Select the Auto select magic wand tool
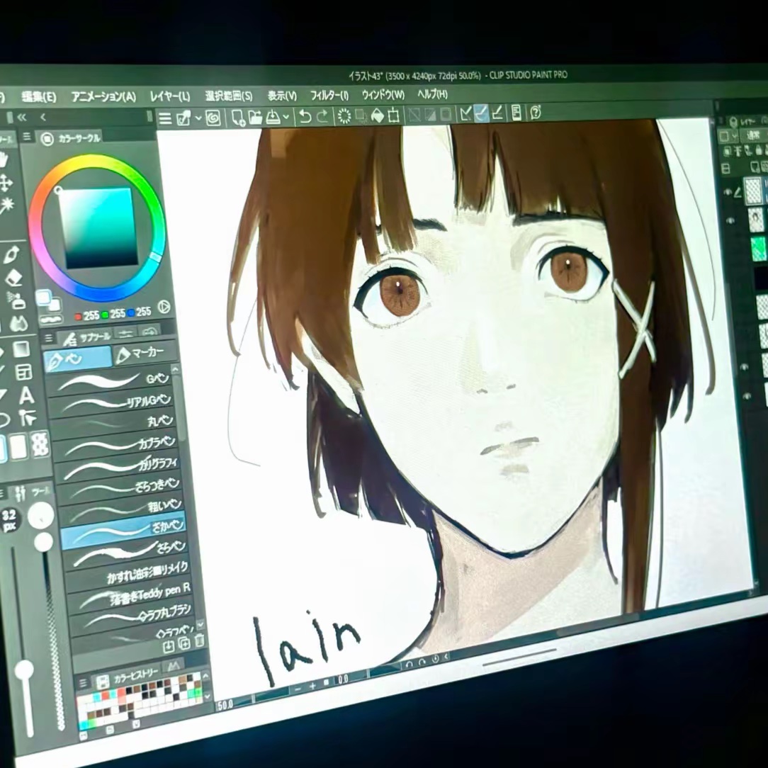 click(6, 205)
